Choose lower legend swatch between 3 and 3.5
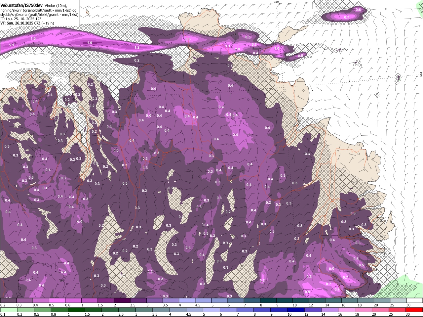This screenshot has height=317, width=423. (x=144, y=310)
